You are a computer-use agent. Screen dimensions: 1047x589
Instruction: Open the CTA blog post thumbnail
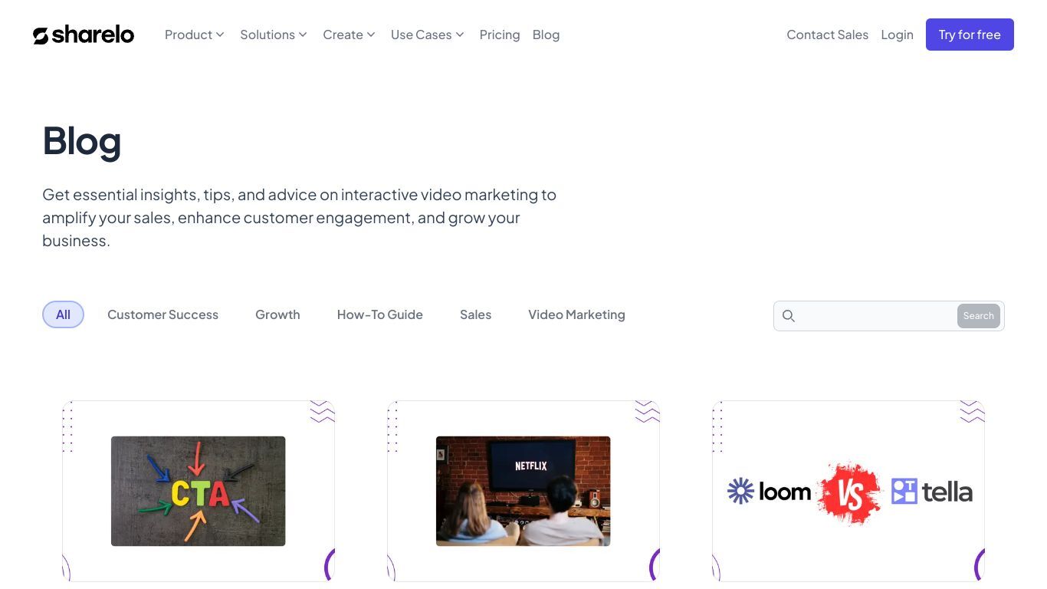coord(199,491)
